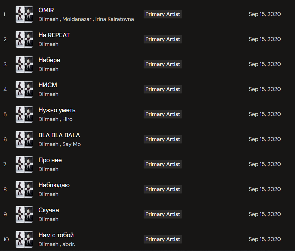Open the Hiro artist link
The height and width of the screenshot is (251, 295).
coord(67,119)
